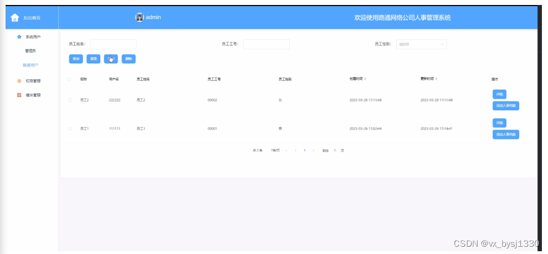Check the checkbox for row 员工2
The width and height of the screenshot is (548, 254).
[x=70, y=100]
